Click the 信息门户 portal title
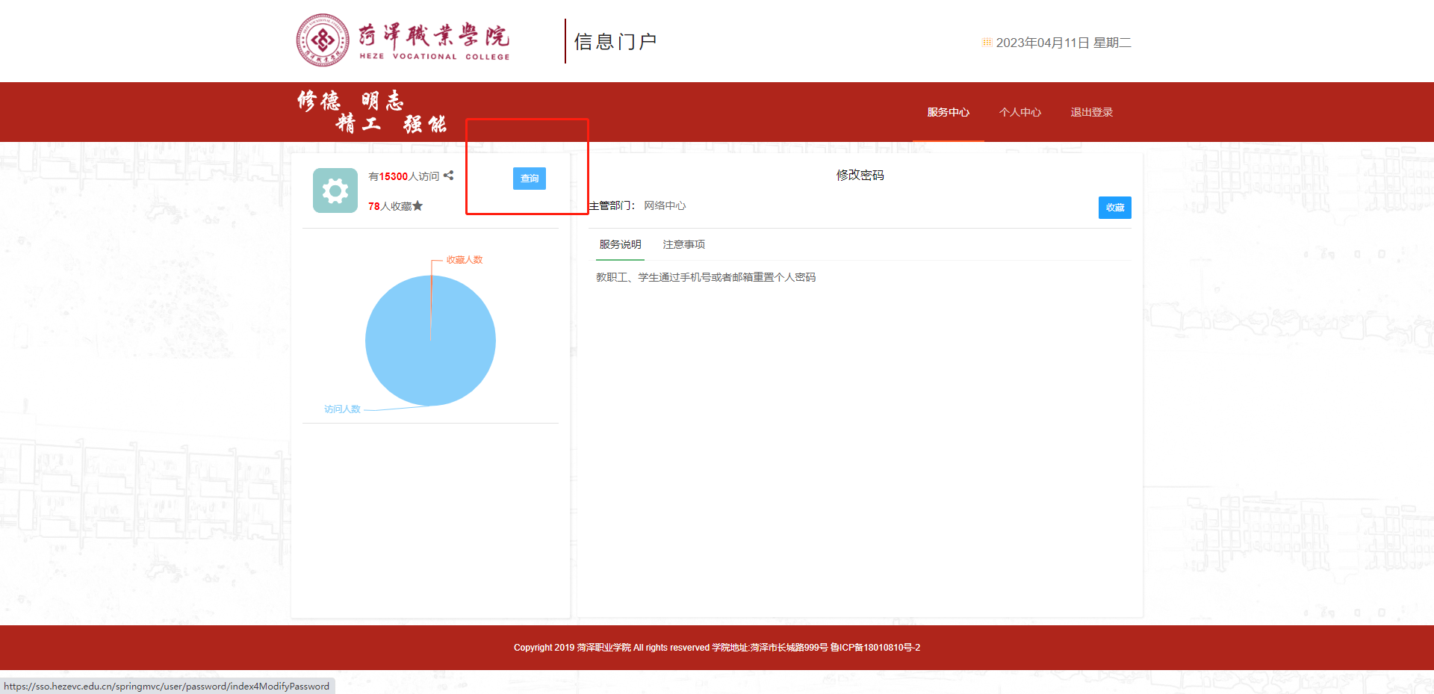1434x694 pixels. pyautogui.click(x=615, y=42)
